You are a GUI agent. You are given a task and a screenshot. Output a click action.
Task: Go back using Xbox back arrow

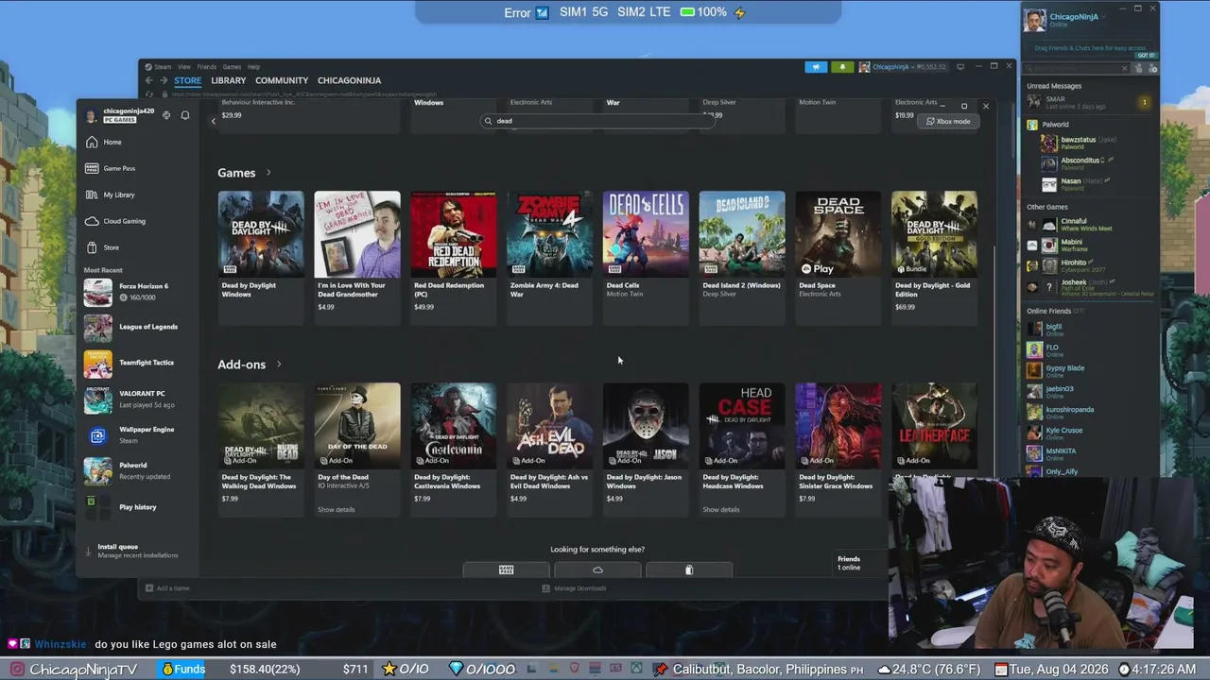[213, 121]
